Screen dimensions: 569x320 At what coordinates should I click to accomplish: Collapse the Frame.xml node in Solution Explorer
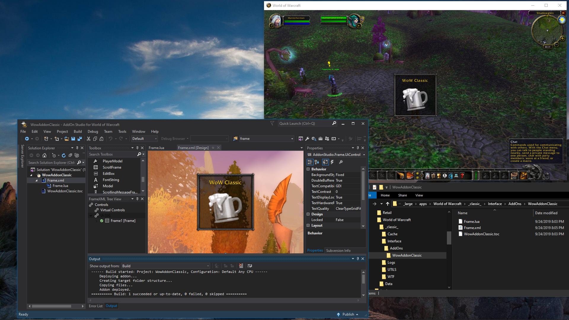point(37,180)
